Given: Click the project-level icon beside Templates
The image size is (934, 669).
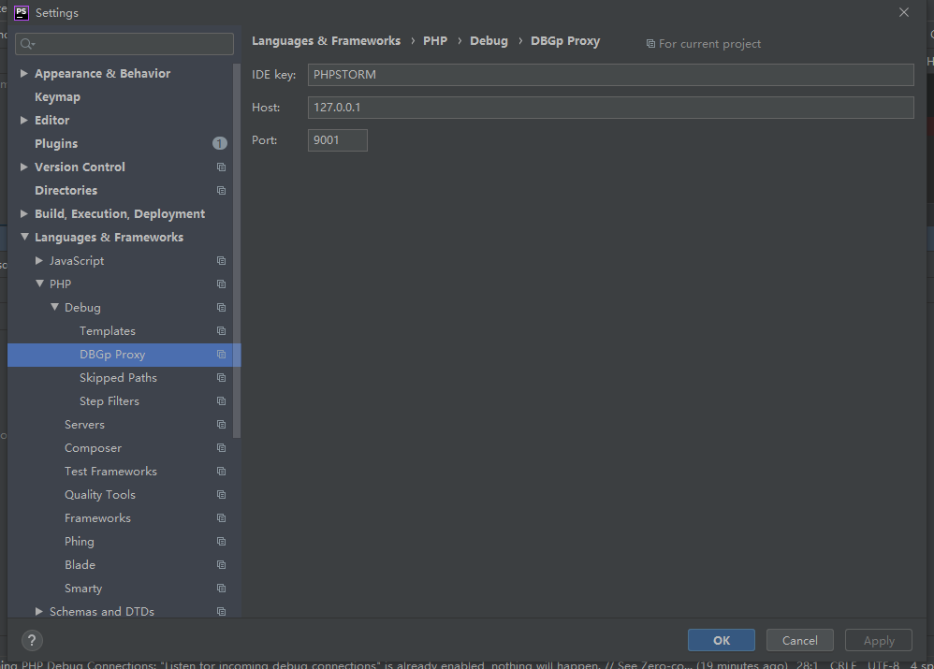Looking at the screenshot, I should tap(221, 330).
